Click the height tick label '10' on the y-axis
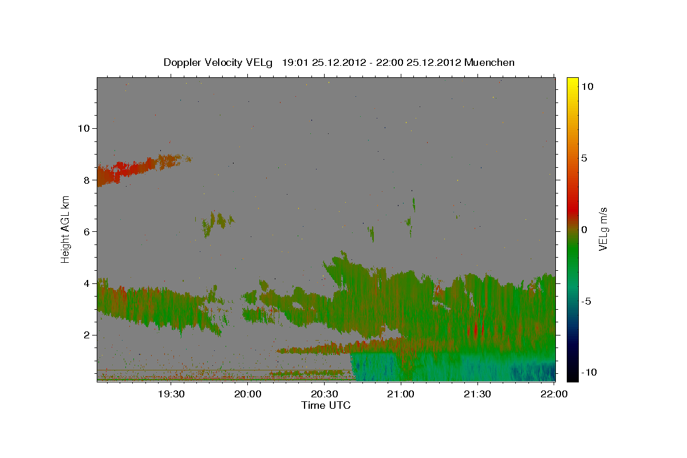 (83, 128)
